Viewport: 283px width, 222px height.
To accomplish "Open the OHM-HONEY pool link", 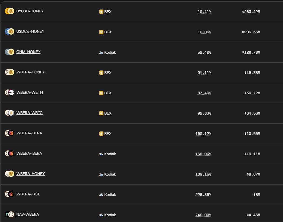I will [28, 52].
